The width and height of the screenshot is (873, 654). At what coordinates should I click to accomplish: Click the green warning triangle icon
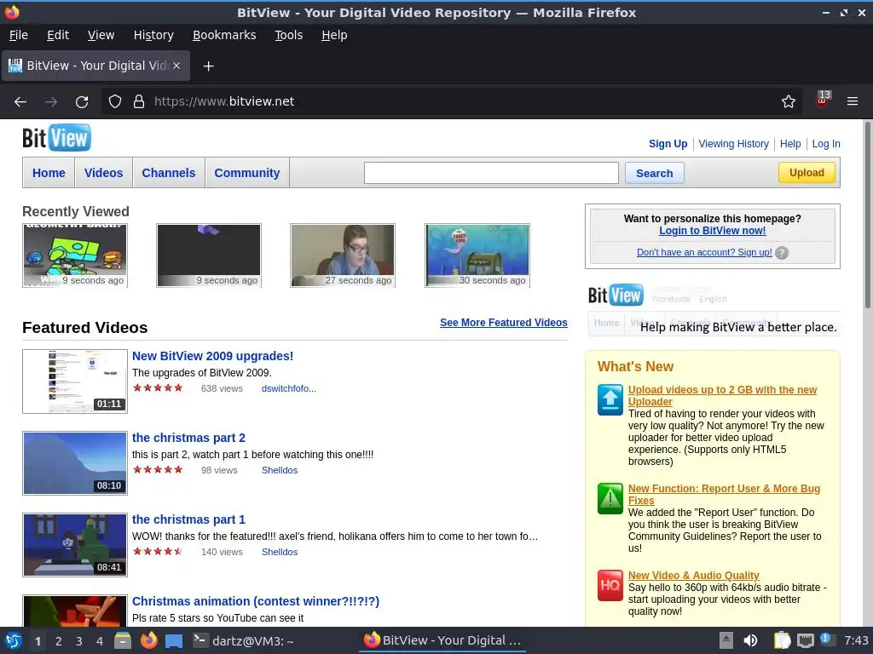(610, 498)
